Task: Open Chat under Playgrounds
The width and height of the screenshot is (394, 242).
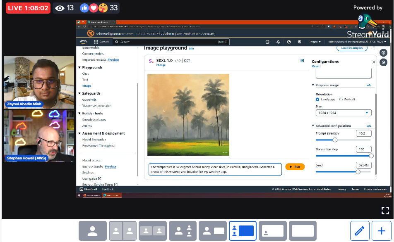Action: point(85,74)
